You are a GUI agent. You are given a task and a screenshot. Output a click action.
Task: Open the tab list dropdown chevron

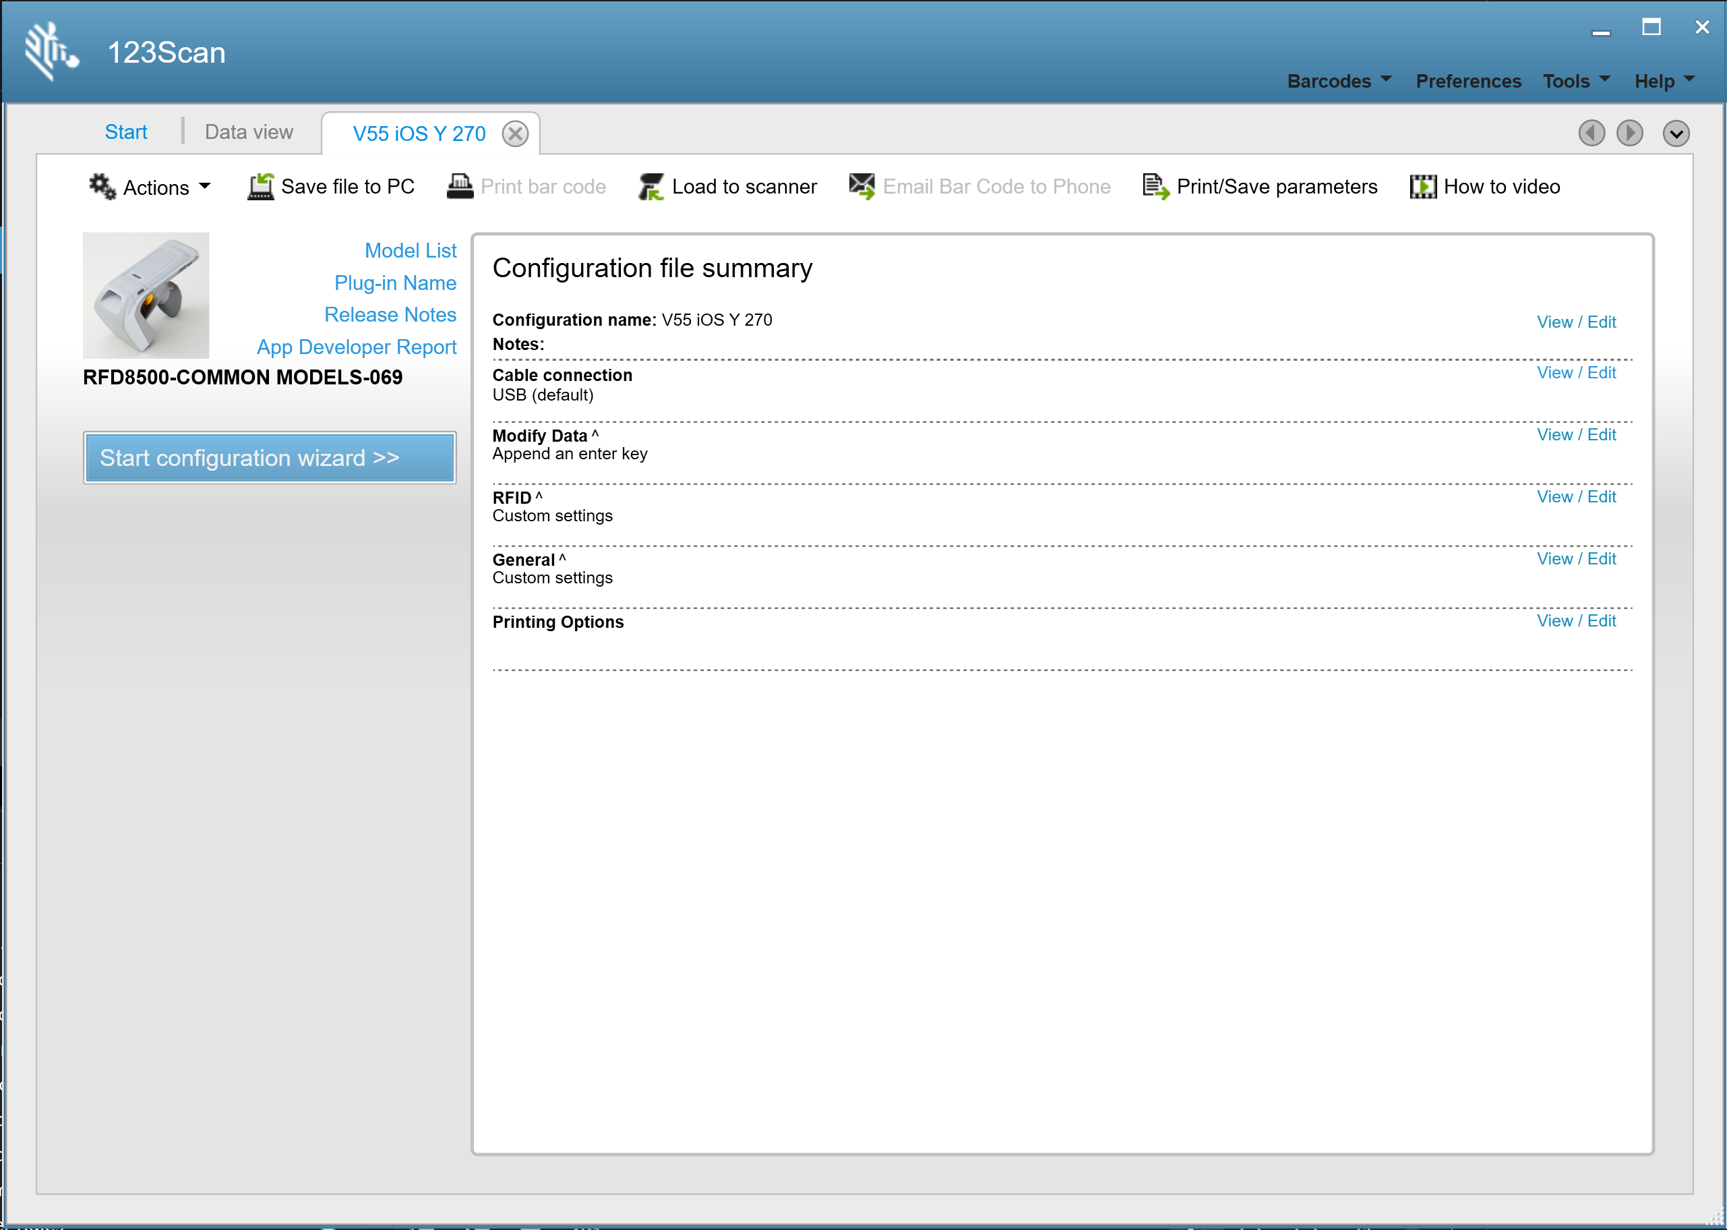pos(1676,134)
